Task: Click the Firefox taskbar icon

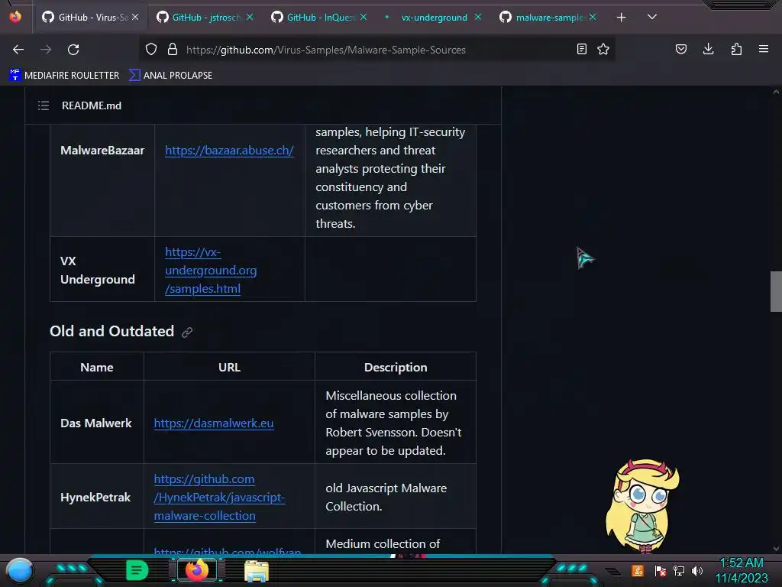Action: pyautogui.click(x=197, y=570)
